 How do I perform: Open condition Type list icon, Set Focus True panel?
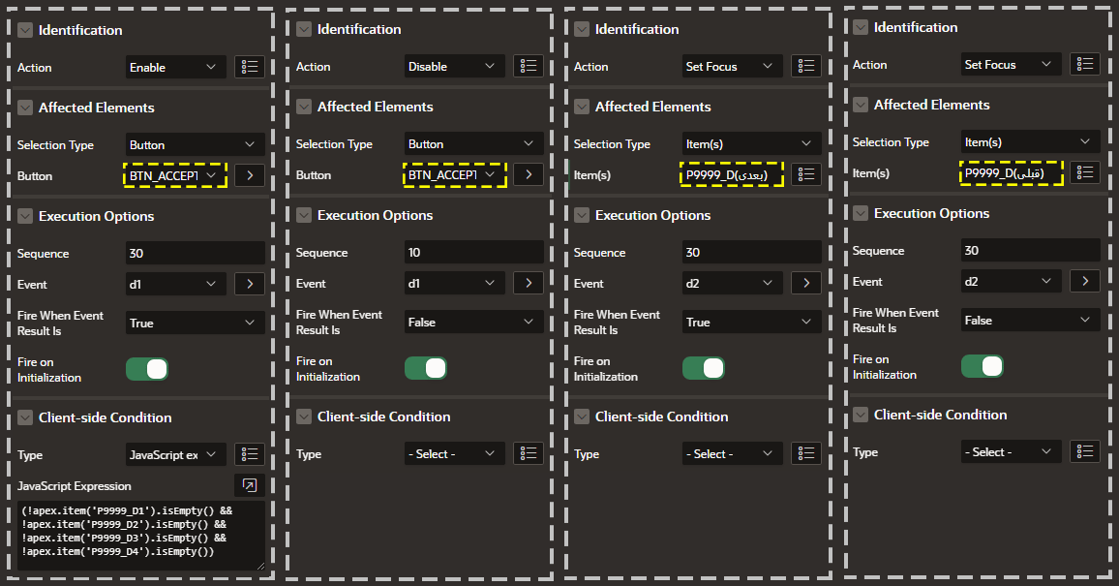[806, 453]
